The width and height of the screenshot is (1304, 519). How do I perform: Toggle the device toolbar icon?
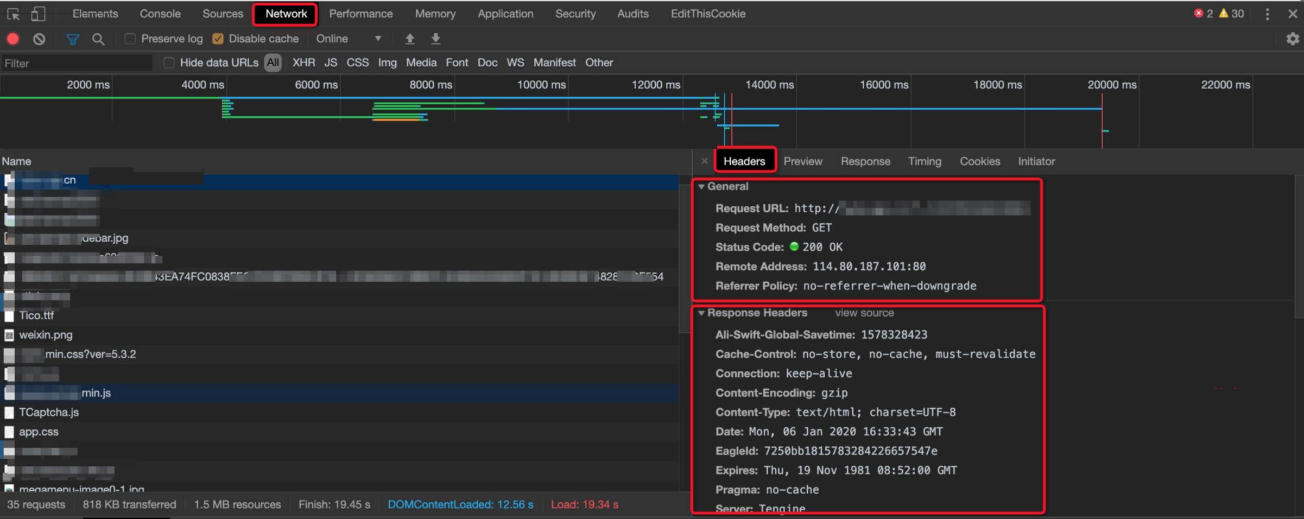click(38, 14)
